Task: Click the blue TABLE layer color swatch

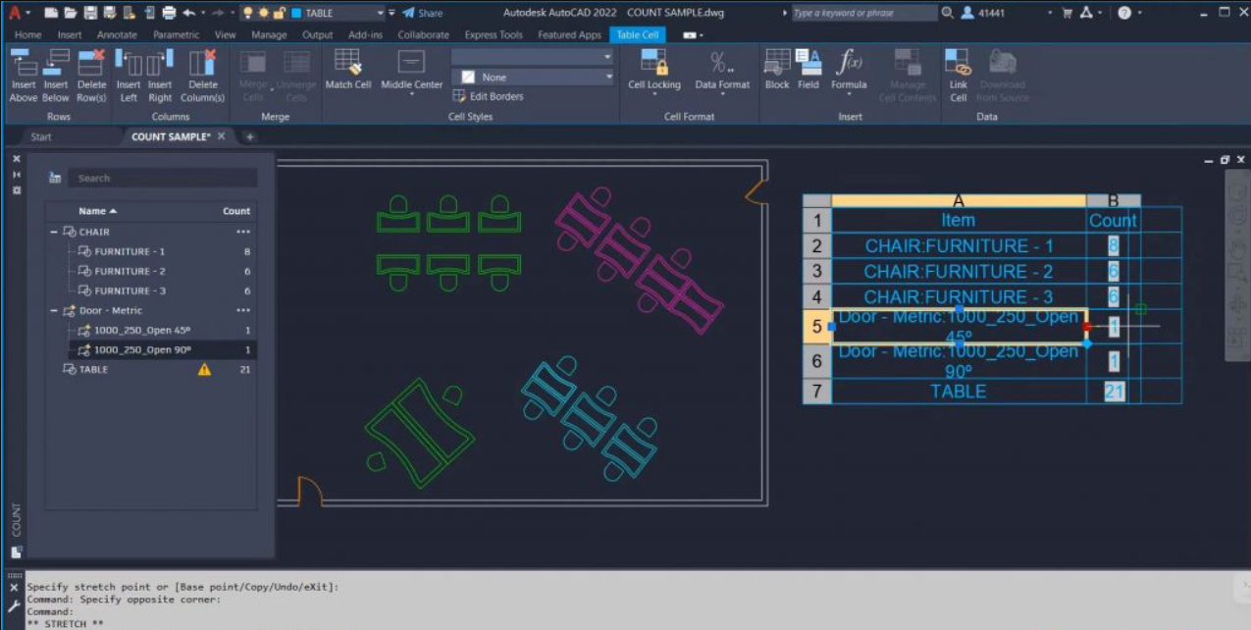Action: click(297, 13)
